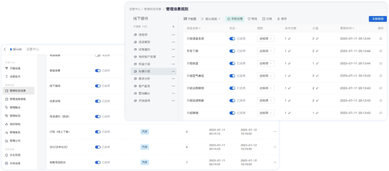Toggle the 销售电话回访 switch
The image size is (389, 171).
[x=98, y=163]
